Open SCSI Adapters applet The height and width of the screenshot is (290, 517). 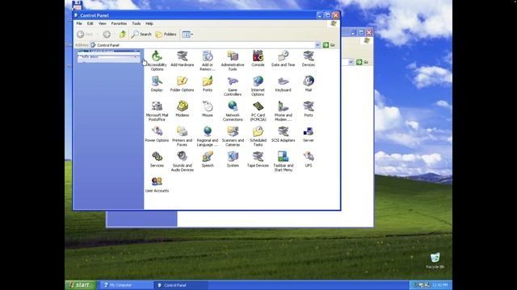[283, 135]
